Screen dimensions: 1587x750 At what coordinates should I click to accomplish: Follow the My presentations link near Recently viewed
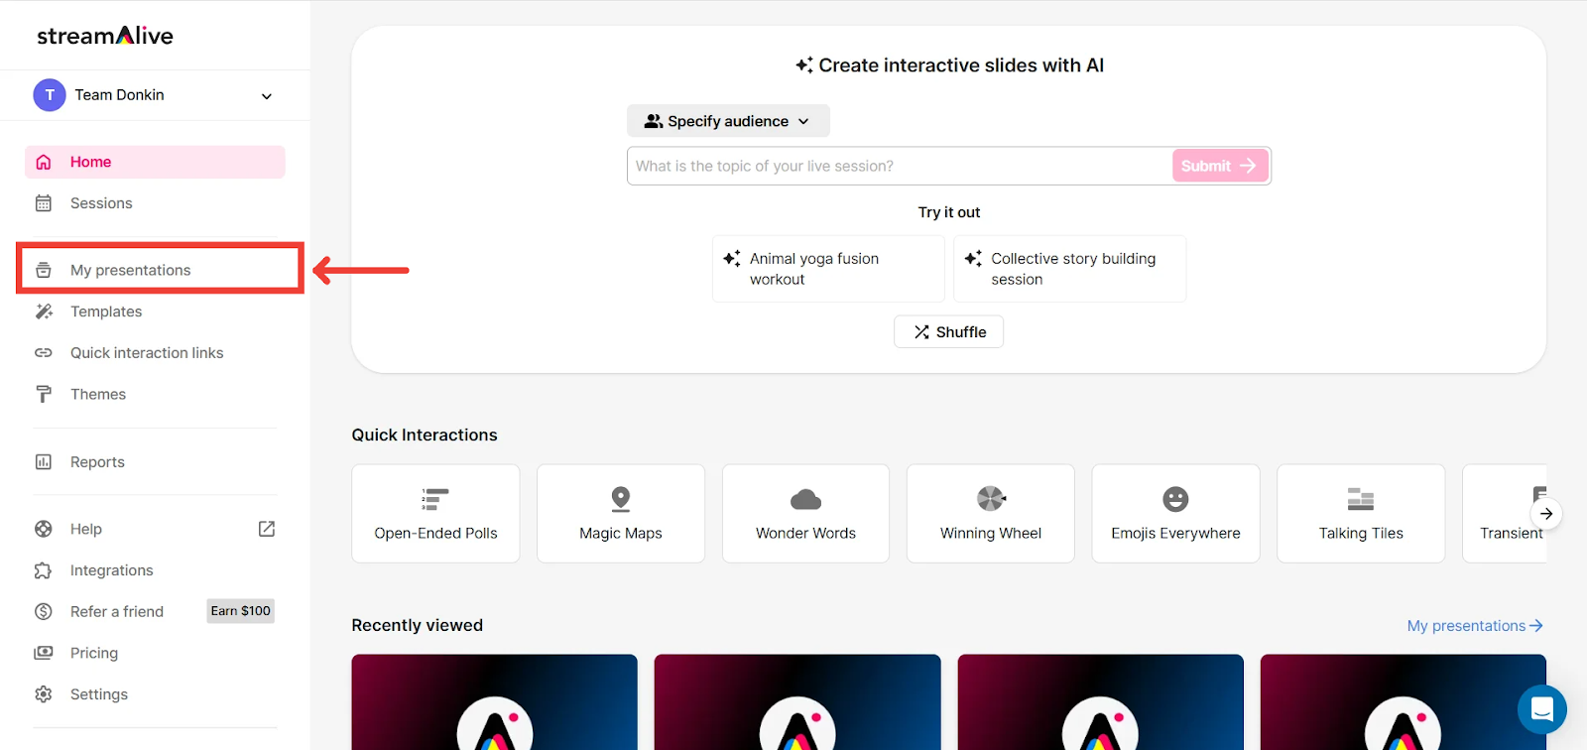coord(1474,626)
